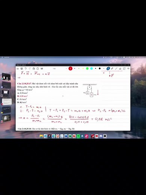The width and height of the screenshot is (146, 195).
Task: Open TikTok from the dock
Action: click(86, 136)
